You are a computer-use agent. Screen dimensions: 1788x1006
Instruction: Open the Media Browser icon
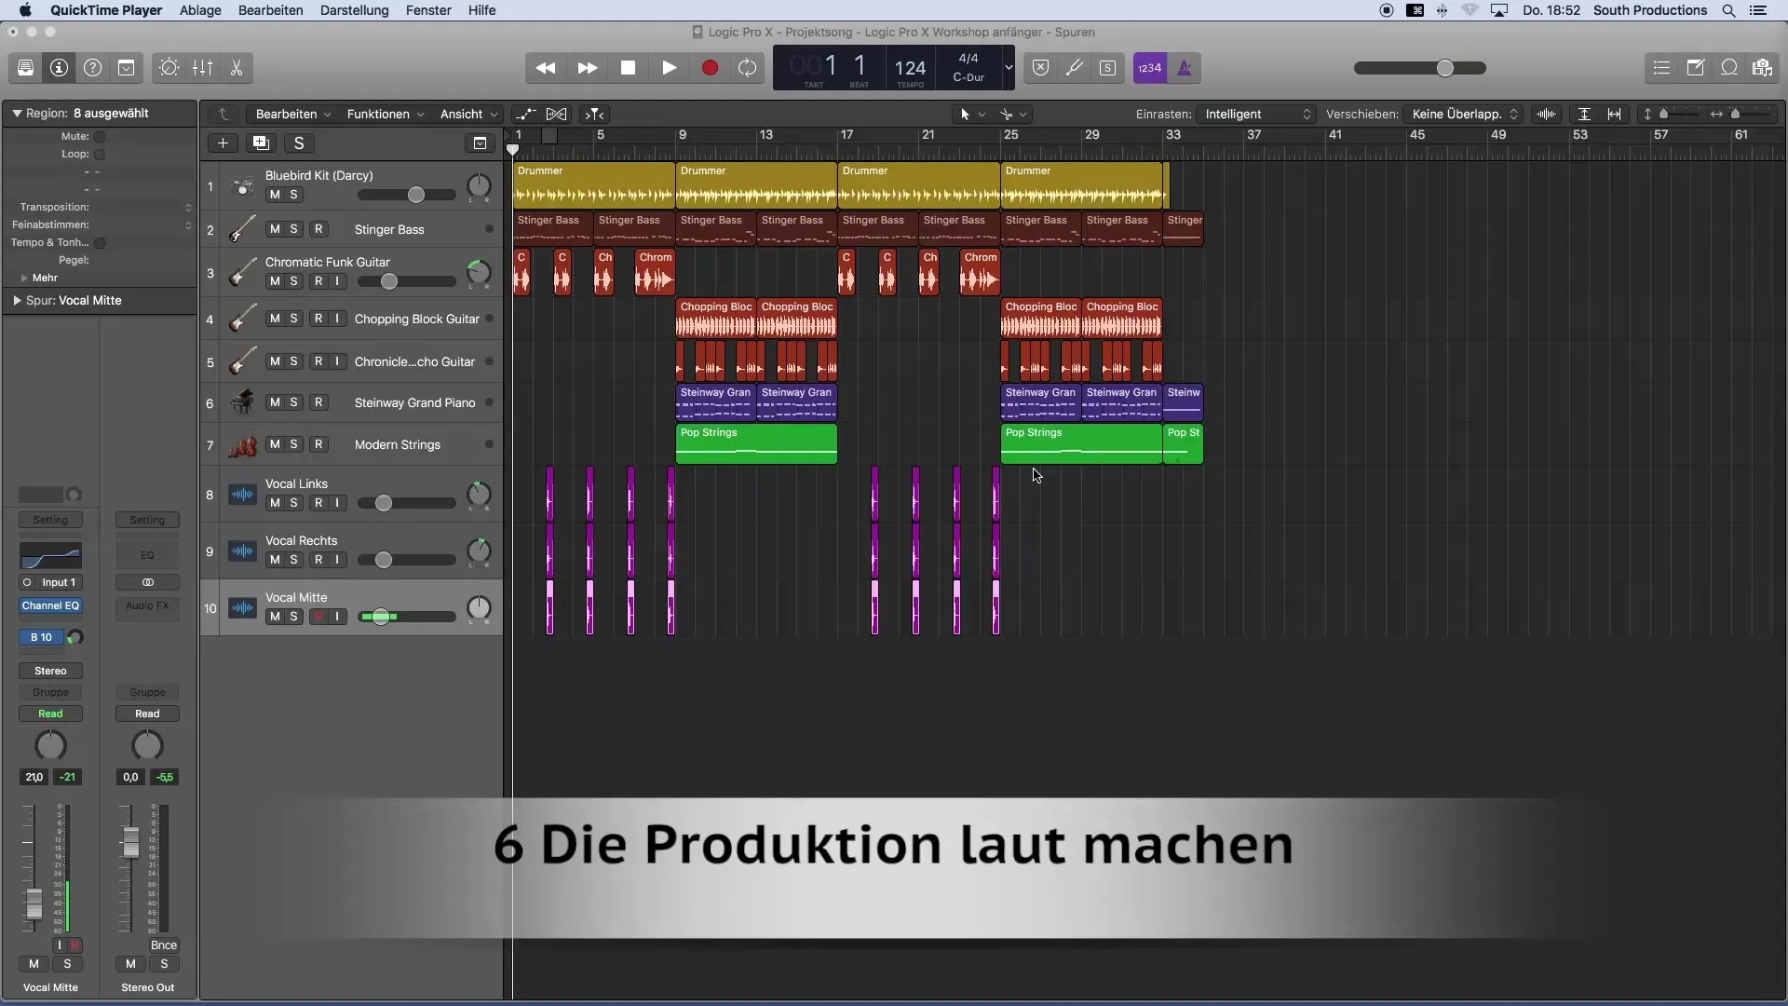click(1762, 68)
